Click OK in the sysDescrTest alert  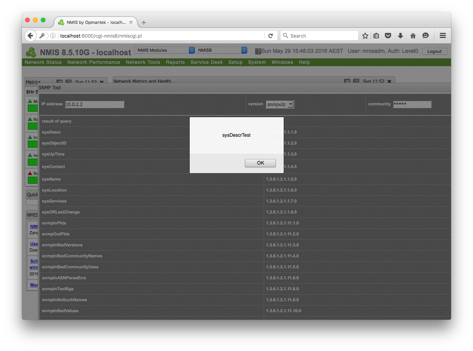point(260,163)
